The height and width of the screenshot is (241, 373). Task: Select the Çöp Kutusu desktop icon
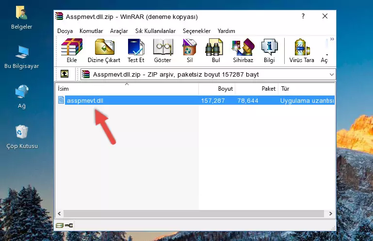coord(22,137)
